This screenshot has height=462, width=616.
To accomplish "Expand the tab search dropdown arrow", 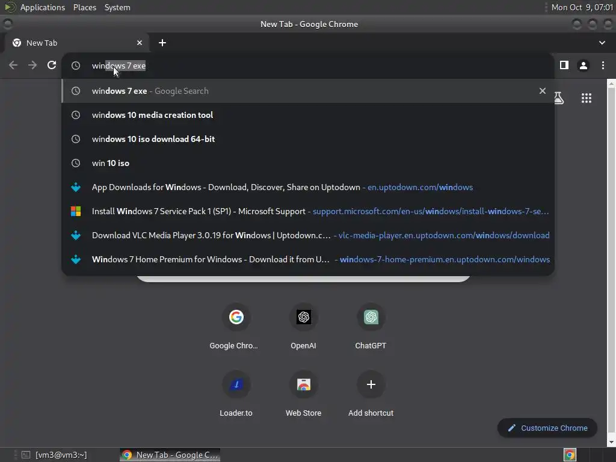I will pyautogui.click(x=602, y=43).
